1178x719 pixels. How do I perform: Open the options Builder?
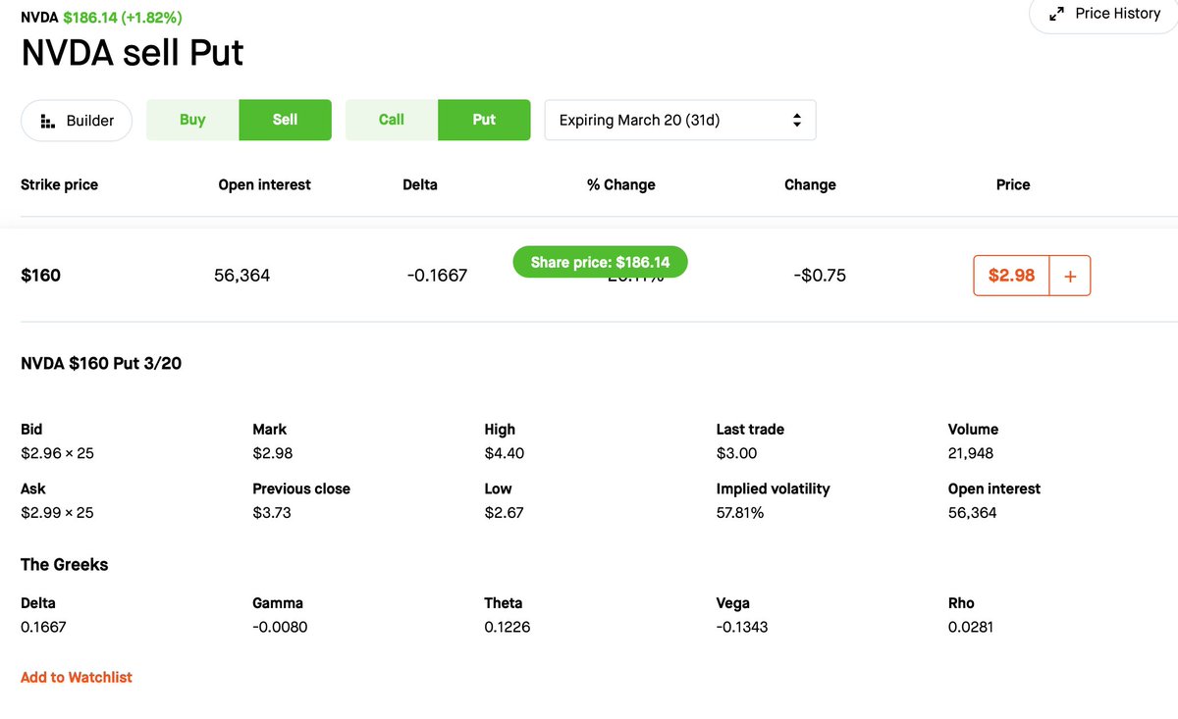[x=77, y=121]
